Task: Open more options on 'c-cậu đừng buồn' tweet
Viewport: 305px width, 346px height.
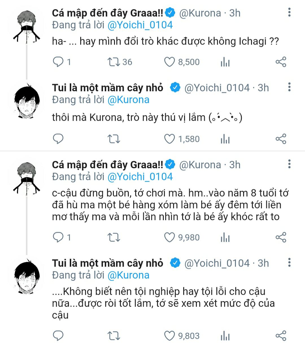Action: [x=289, y=164]
